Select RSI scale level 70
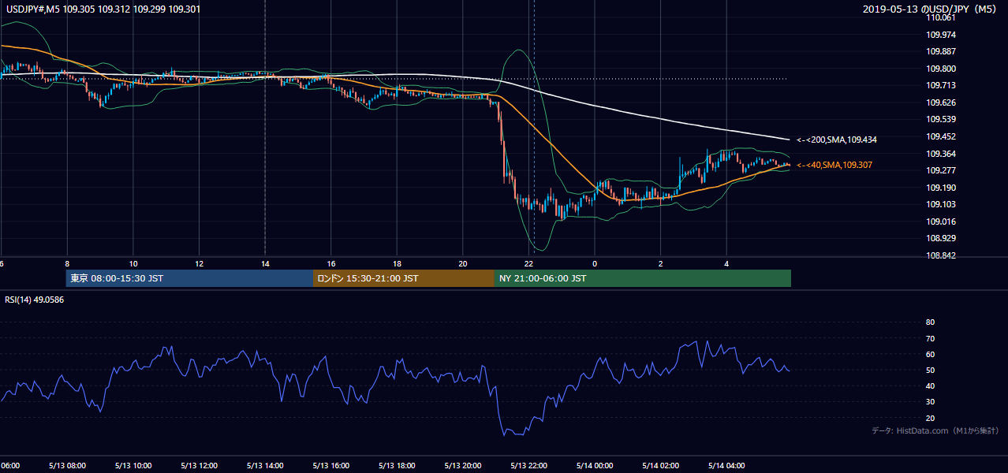 [930, 338]
